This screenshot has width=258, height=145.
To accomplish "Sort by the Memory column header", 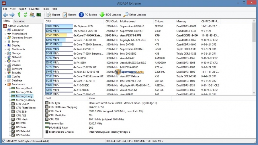I will click(x=187, y=22).
